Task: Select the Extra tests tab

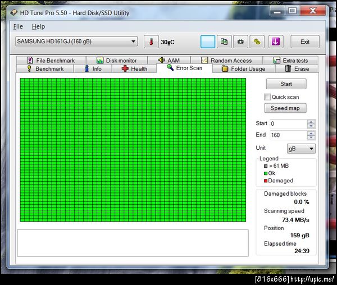Action: point(290,60)
